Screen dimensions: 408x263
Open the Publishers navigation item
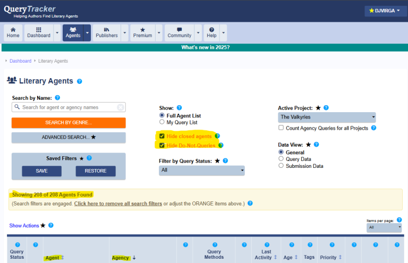(x=107, y=33)
